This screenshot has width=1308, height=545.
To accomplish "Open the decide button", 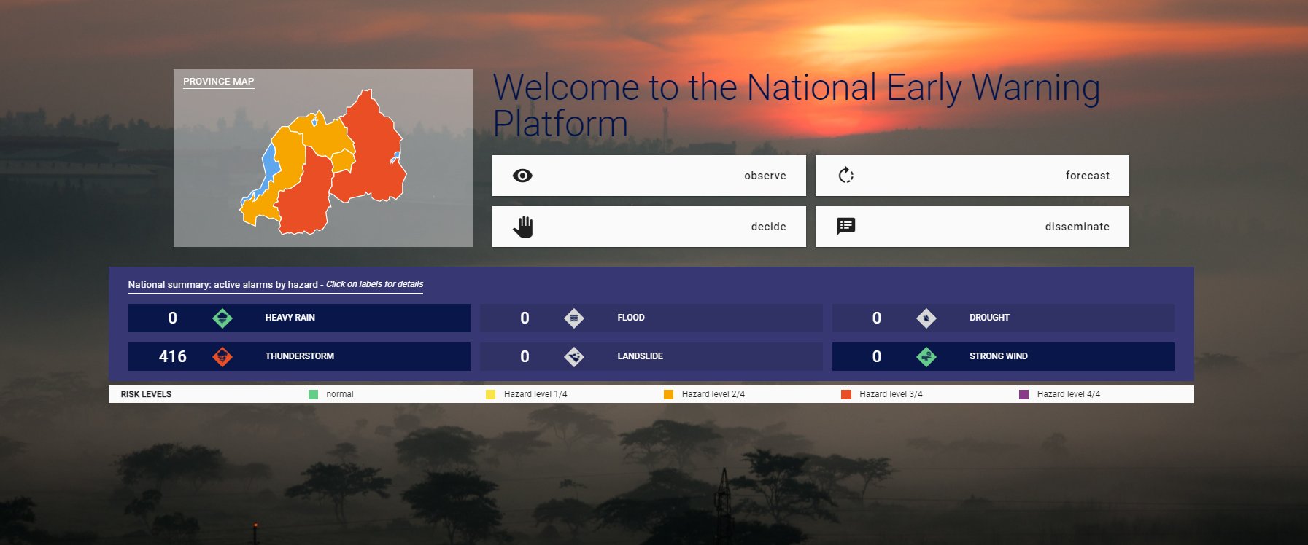I will click(x=649, y=227).
